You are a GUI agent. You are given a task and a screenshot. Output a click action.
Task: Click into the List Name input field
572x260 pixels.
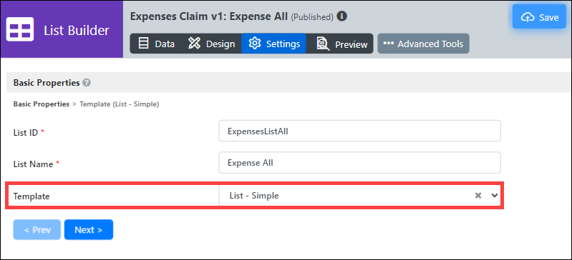pos(359,163)
